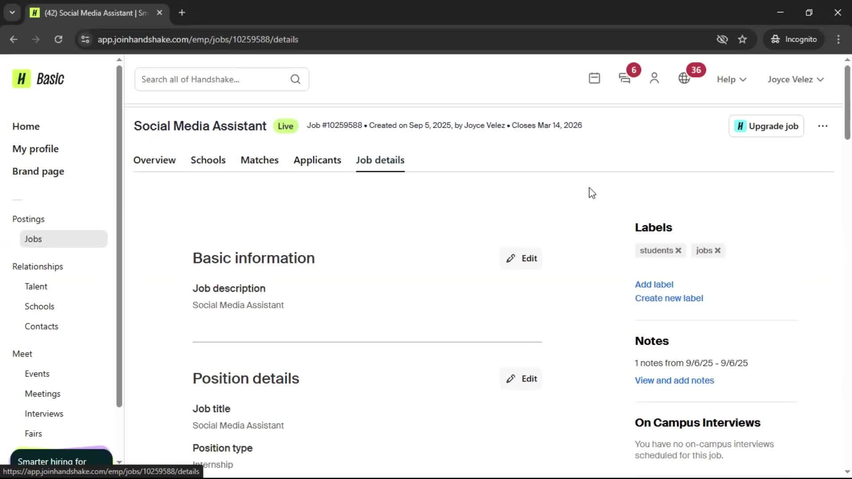
Task: Open My profile in sidebar
Action: [35, 149]
